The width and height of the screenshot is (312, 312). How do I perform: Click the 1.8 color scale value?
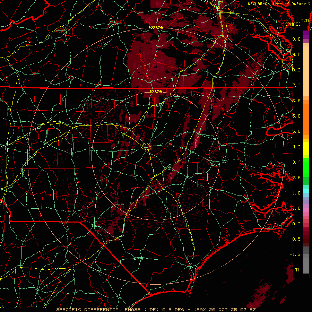pos(296,193)
